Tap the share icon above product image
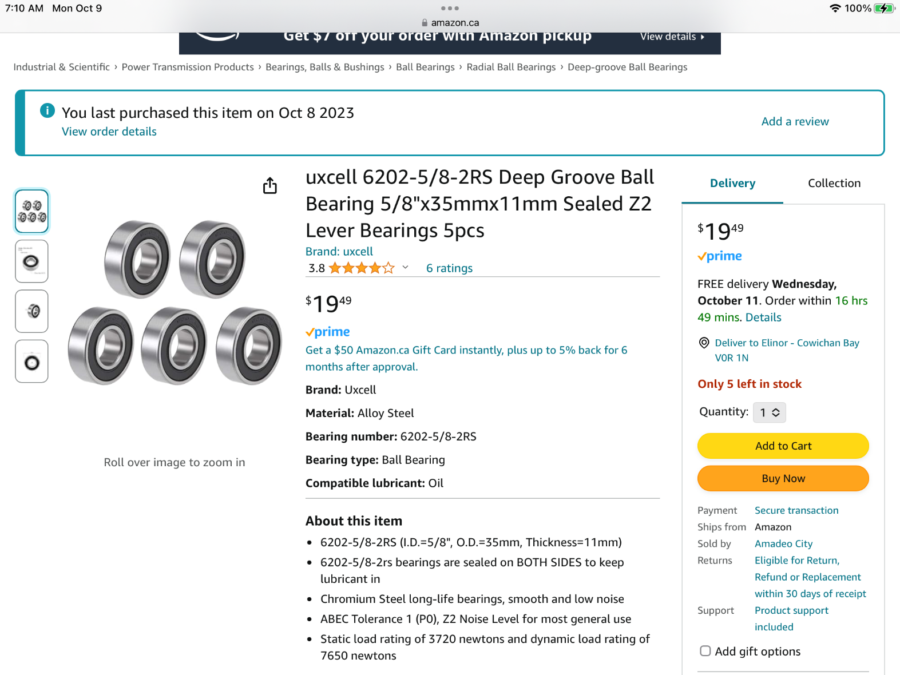The height and width of the screenshot is (675, 900). pyautogui.click(x=270, y=185)
